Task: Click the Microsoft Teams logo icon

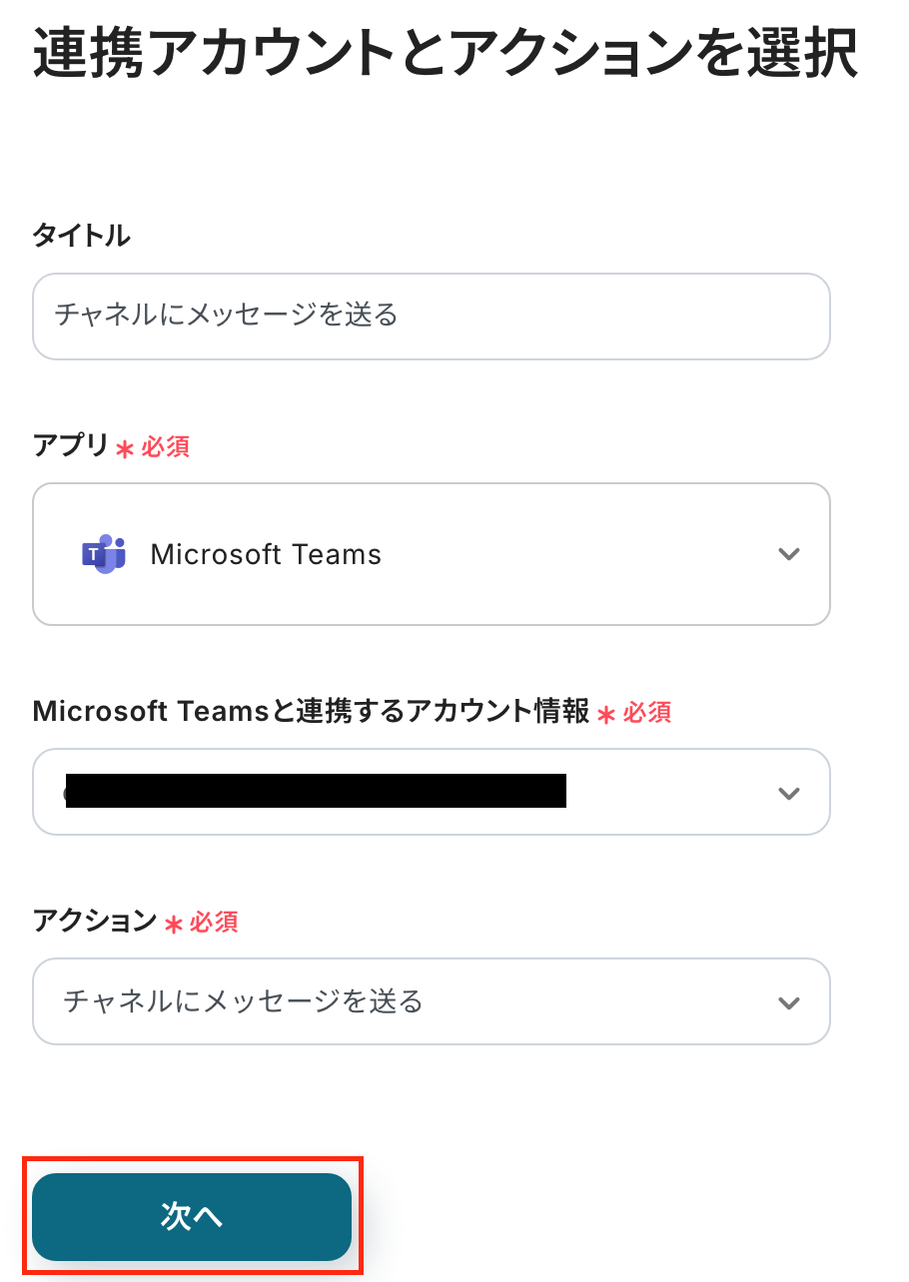Action: 103,554
